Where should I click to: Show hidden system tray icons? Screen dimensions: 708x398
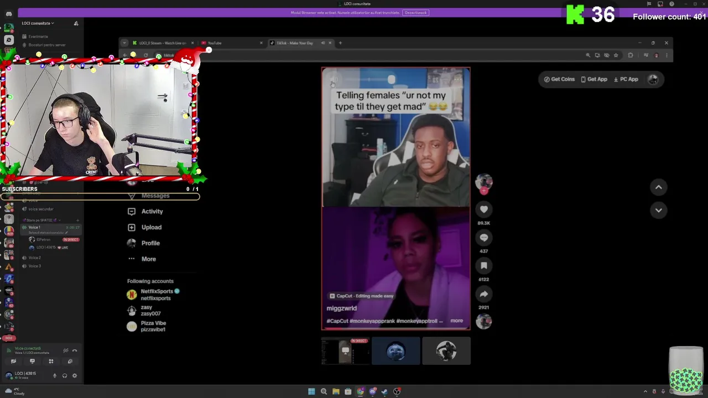tap(645, 391)
